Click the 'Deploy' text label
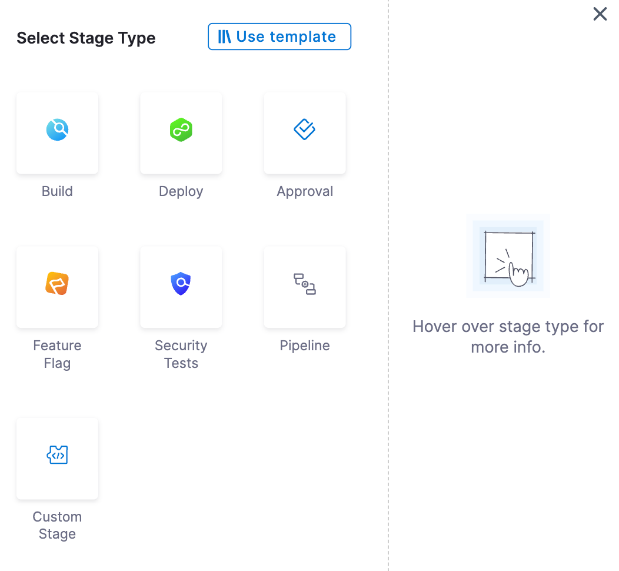619x571 pixels. (181, 191)
